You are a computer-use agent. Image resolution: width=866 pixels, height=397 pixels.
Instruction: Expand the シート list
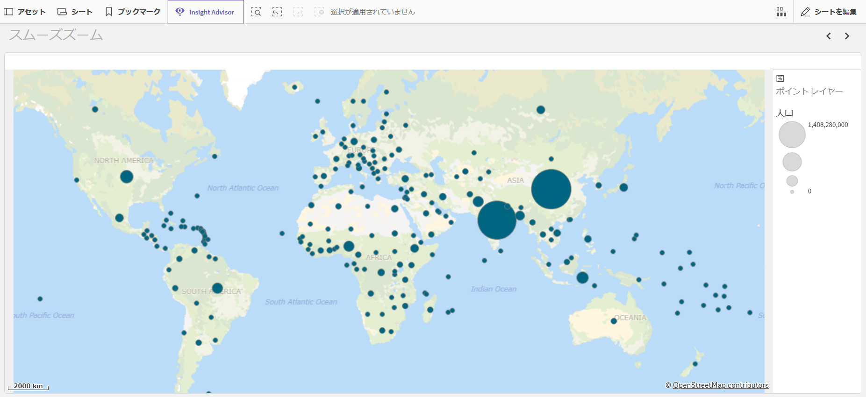pyautogui.click(x=75, y=12)
